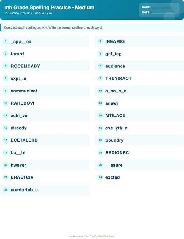Select the number 8 badge beside THUYIRAOT

100,78
